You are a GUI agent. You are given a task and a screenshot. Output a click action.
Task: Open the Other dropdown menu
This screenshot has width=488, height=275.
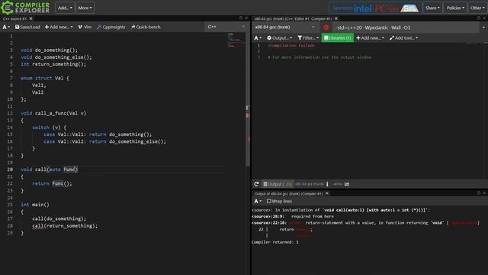pos(477,8)
